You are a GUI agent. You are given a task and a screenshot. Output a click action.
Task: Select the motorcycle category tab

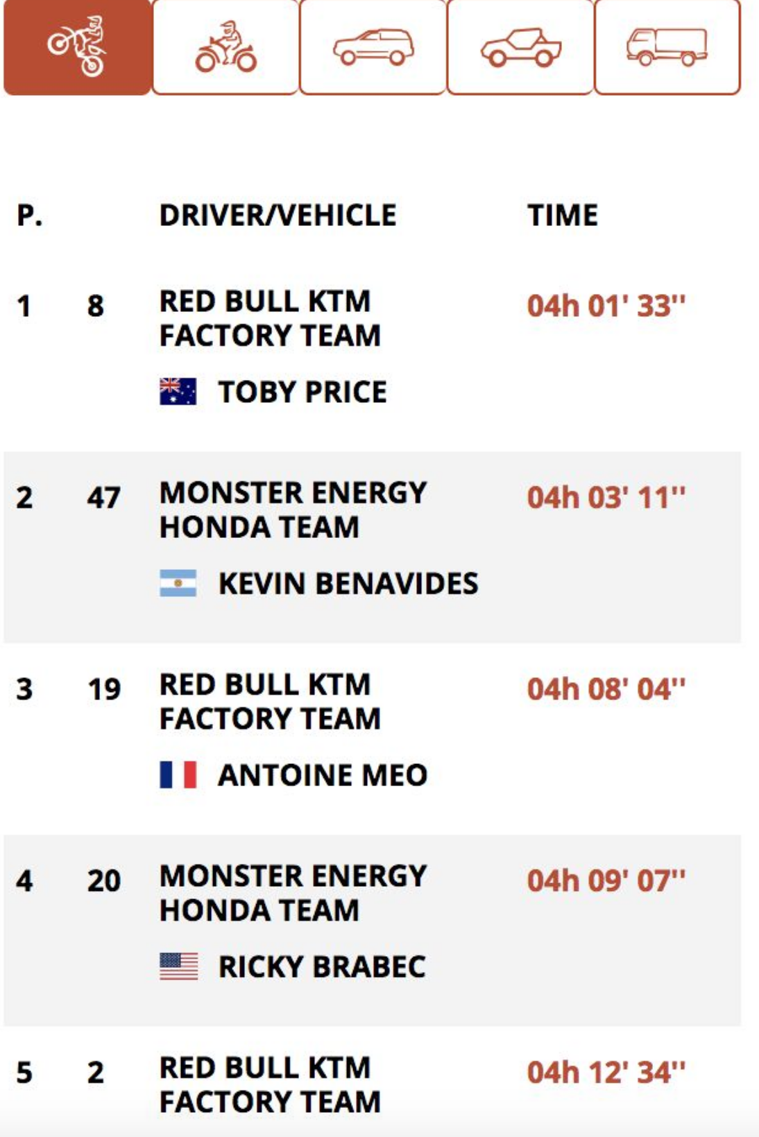pos(77,46)
